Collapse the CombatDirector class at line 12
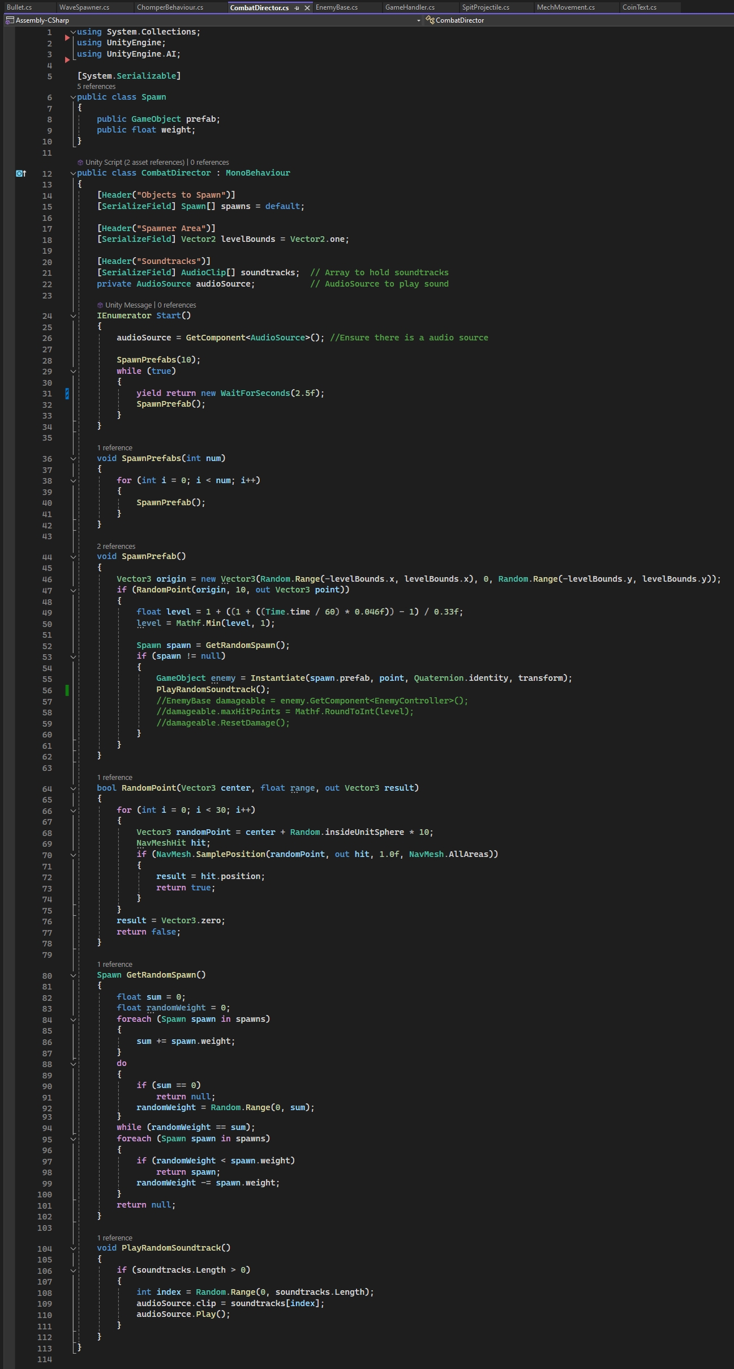Screen dimensions: 734x1369 click(x=73, y=173)
